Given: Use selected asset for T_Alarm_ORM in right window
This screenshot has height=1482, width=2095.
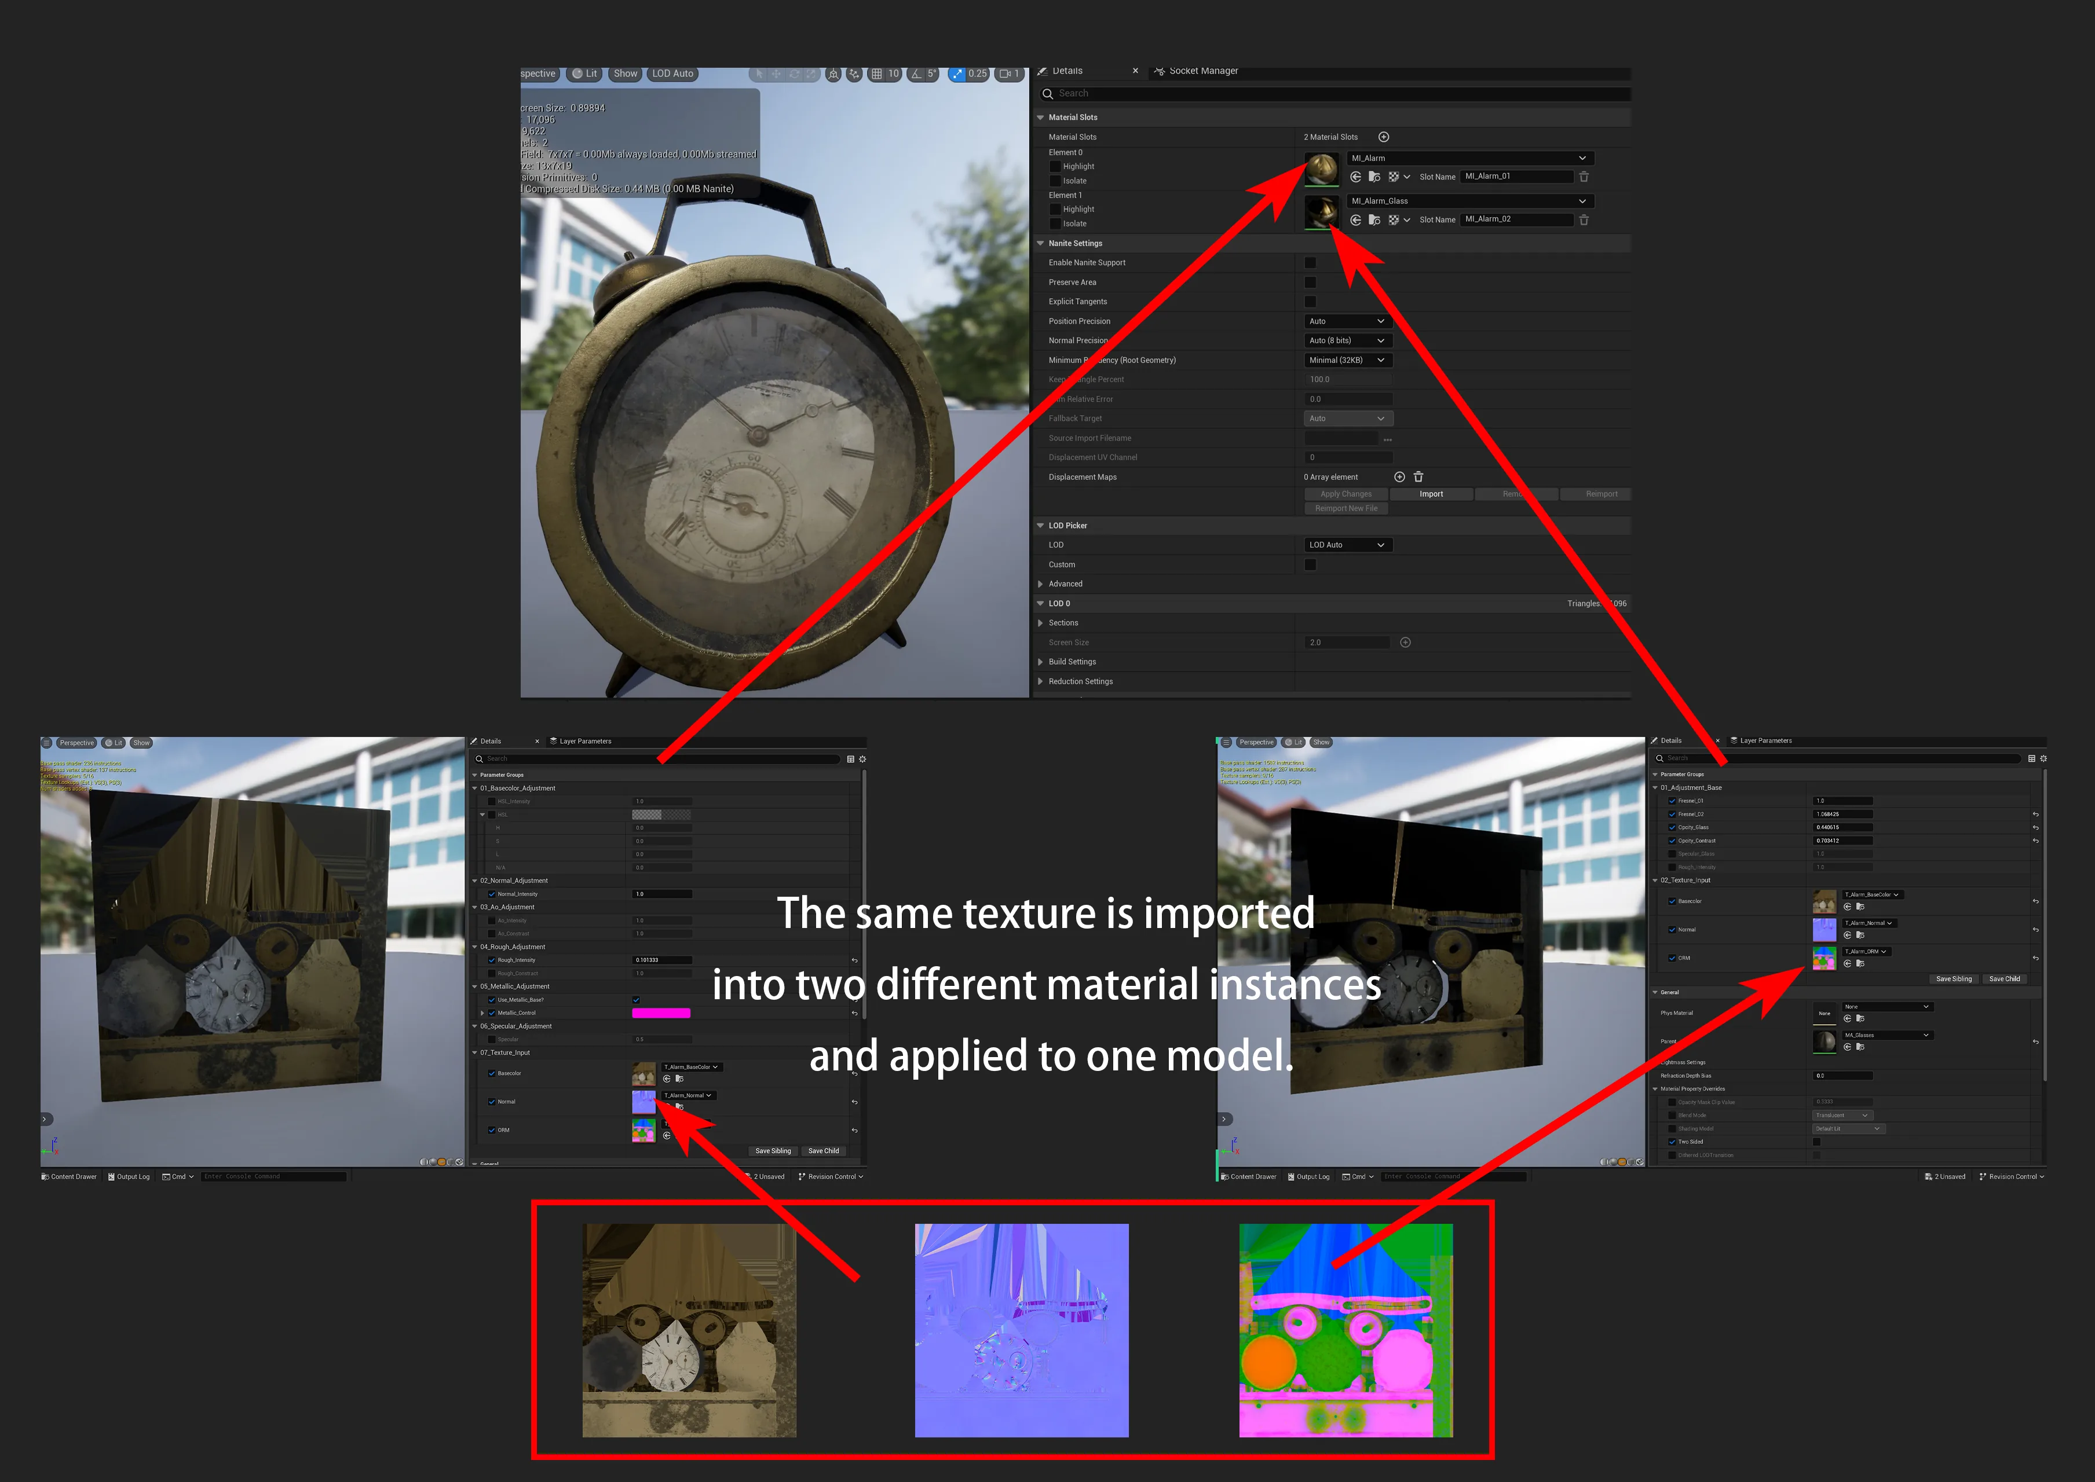Looking at the screenshot, I should click(1848, 964).
